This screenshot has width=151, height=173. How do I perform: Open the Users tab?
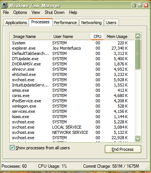point(111,23)
